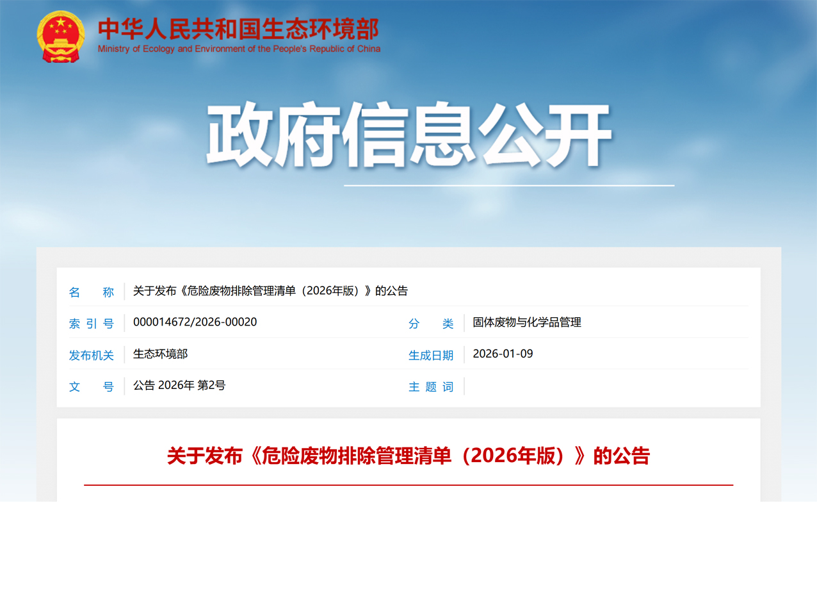Image resolution: width=817 pixels, height=596 pixels.
Task: Click the announcement name in the 名称 row
Action: (x=270, y=291)
